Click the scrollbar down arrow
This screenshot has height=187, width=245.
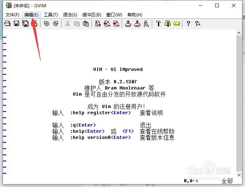(x=239, y=175)
